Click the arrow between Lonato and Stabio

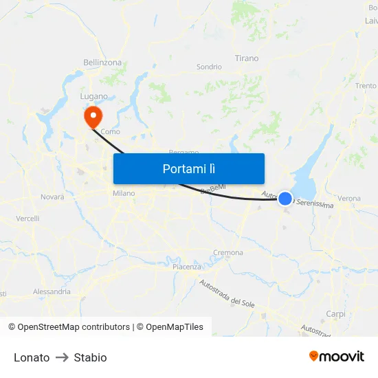(x=62, y=357)
